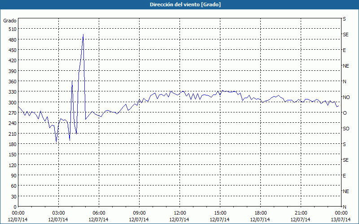Click the 13/07/14 date label
359x224 pixels.
click(341, 220)
